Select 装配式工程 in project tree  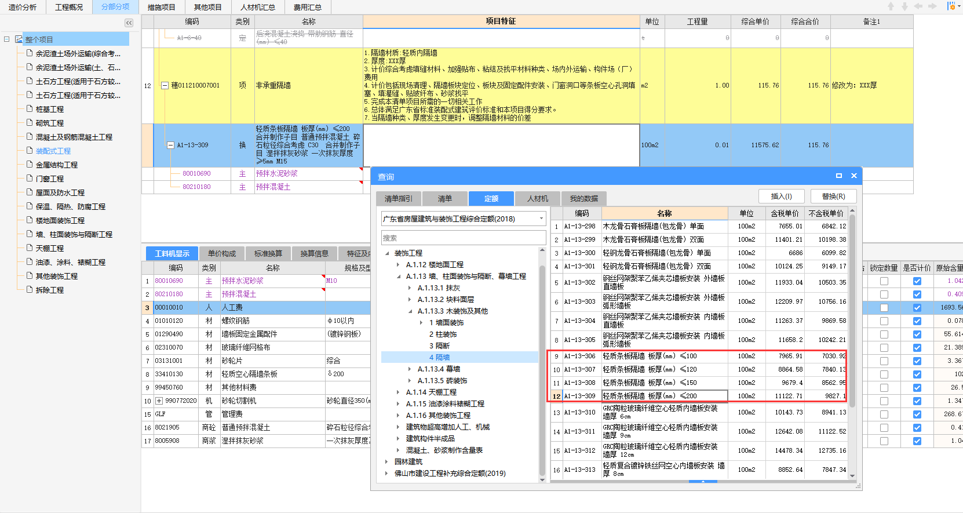coord(53,151)
